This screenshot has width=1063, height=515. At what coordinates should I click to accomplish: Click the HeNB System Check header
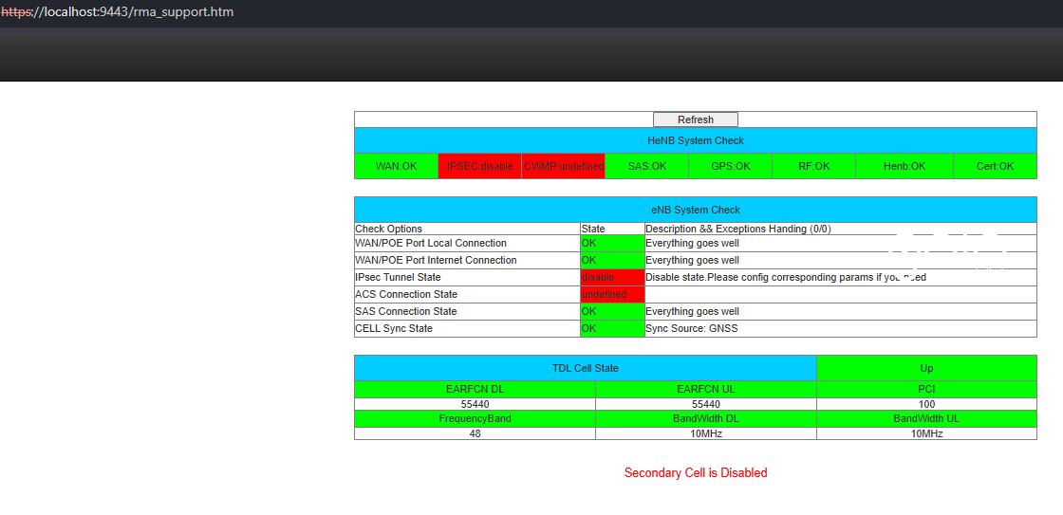695,140
